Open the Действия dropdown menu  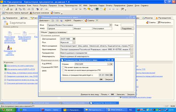44,20
